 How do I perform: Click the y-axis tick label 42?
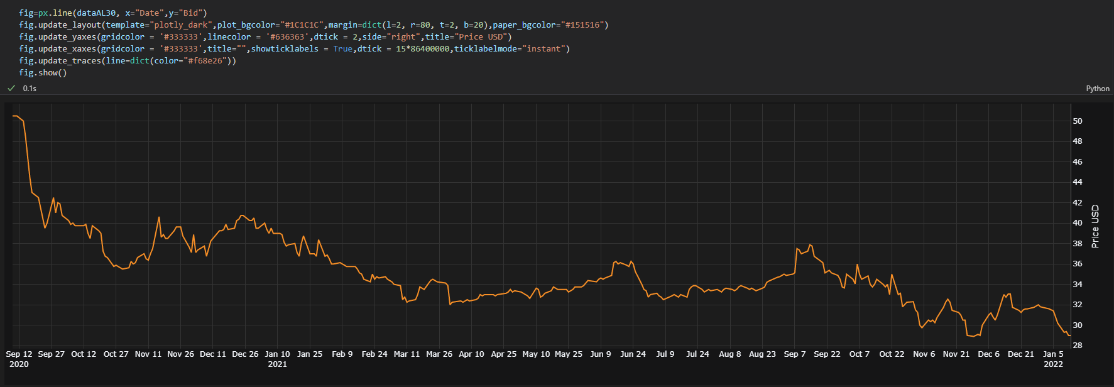click(1078, 202)
